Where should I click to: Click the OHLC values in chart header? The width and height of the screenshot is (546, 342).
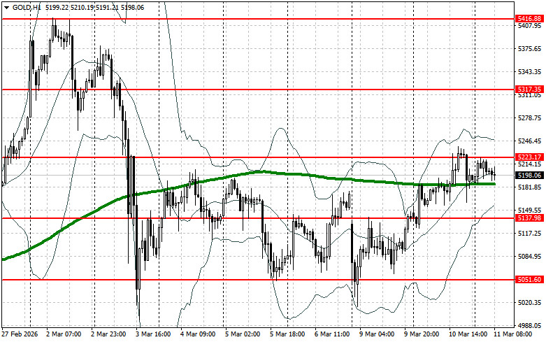pyautogui.click(x=85, y=6)
